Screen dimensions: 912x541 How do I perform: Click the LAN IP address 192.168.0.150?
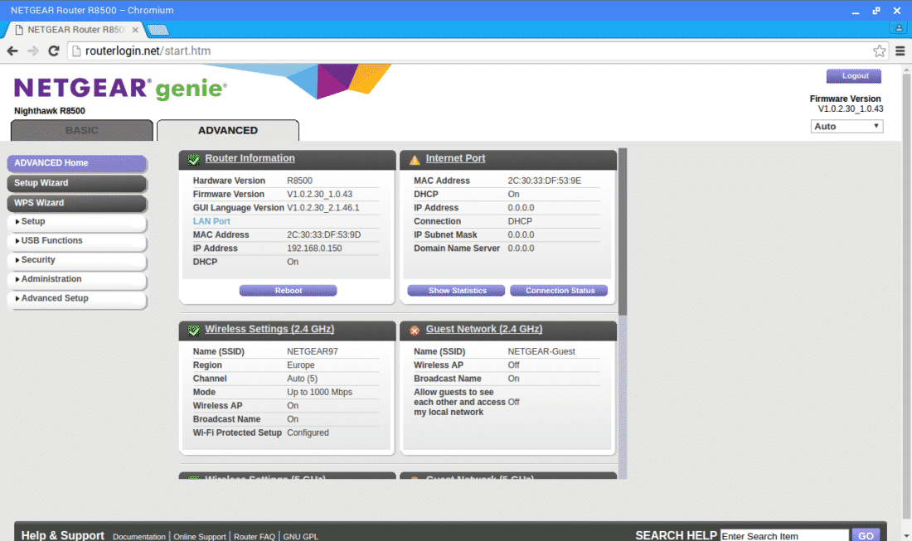[314, 248]
